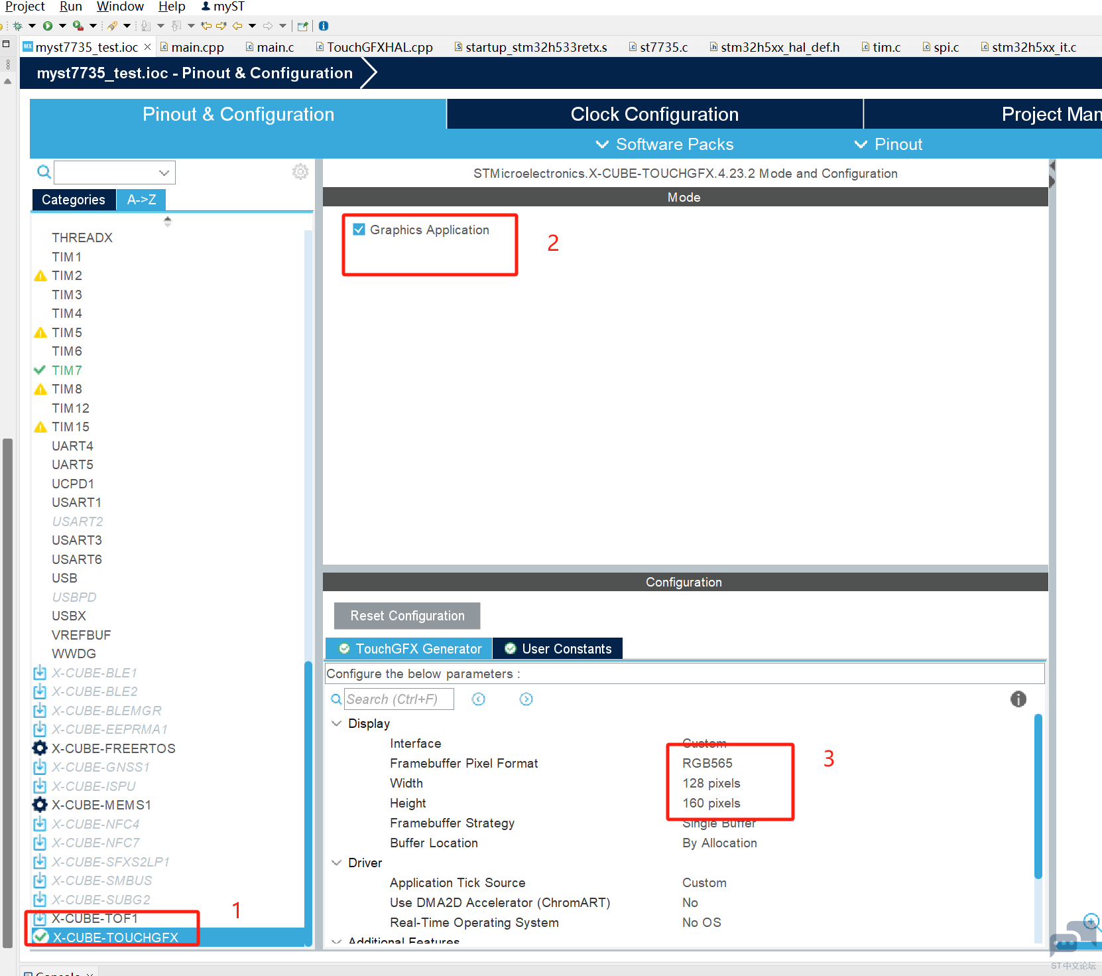Screen dimensions: 1102x976
Task: Start a debug session with the bug icon
Action: [x=17, y=26]
